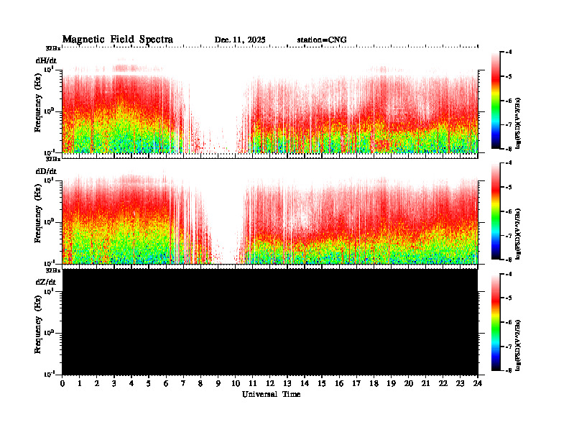Click hour "16" on the time axis

click(x=339, y=383)
